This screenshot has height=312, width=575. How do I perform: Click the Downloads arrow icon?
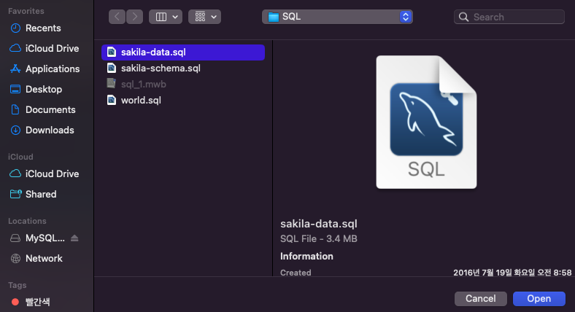15,130
